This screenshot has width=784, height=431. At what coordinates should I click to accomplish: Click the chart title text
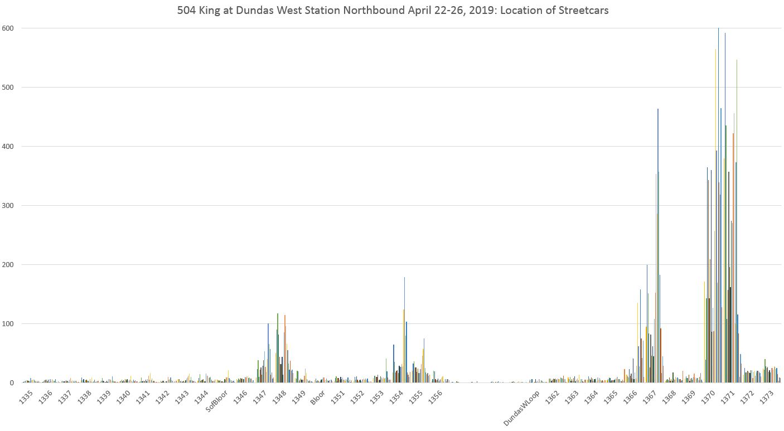[392, 10]
